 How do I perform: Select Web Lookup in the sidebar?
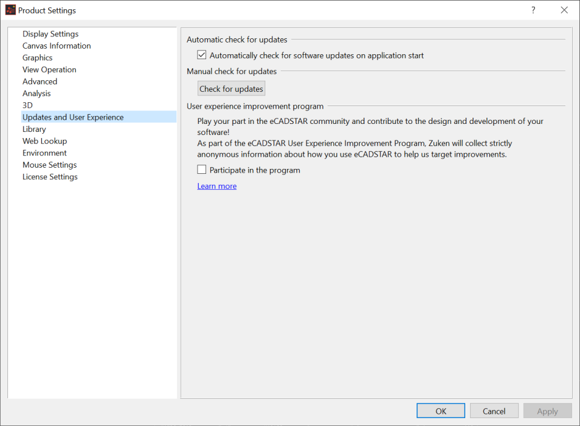(x=44, y=141)
